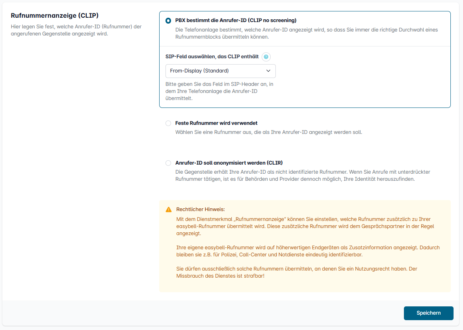Click the Speichern button
This screenshot has height=330, width=463.
(428, 313)
